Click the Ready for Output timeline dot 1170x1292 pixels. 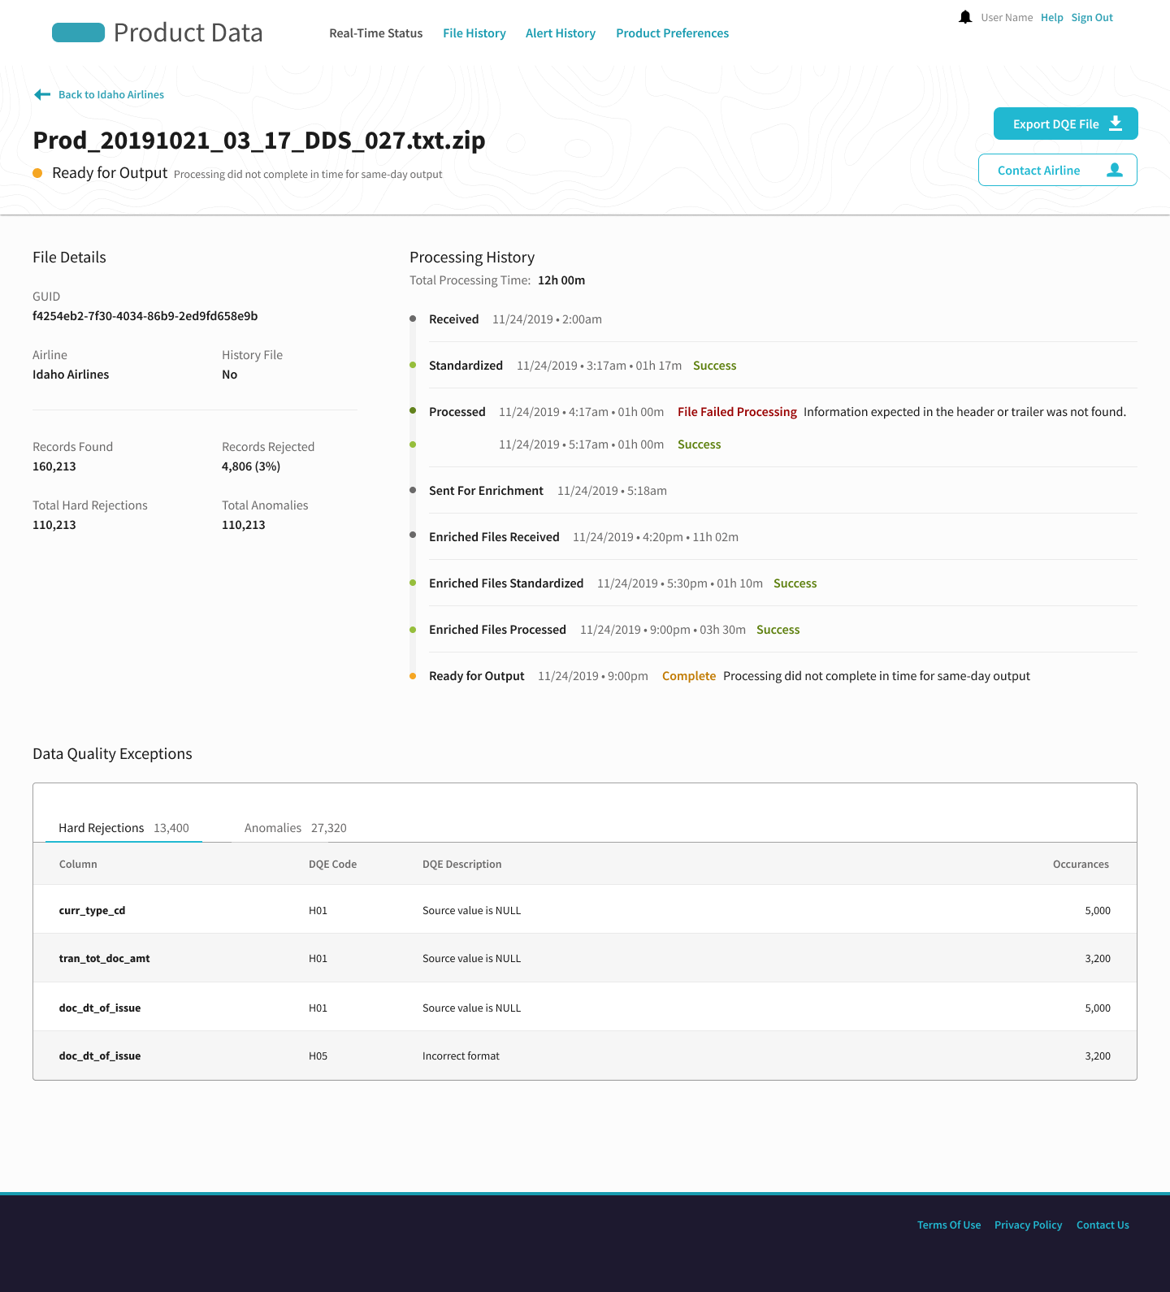click(413, 676)
